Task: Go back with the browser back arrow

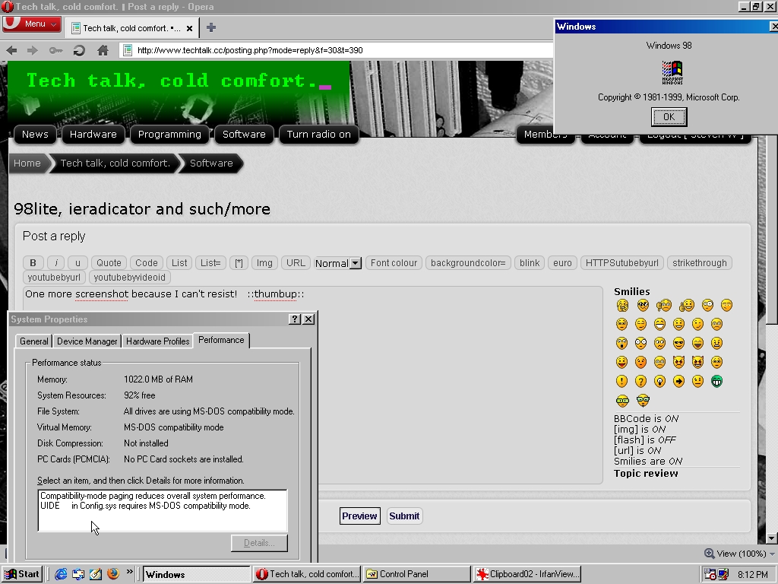Action: pyautogui.click(x=12, y=50)
